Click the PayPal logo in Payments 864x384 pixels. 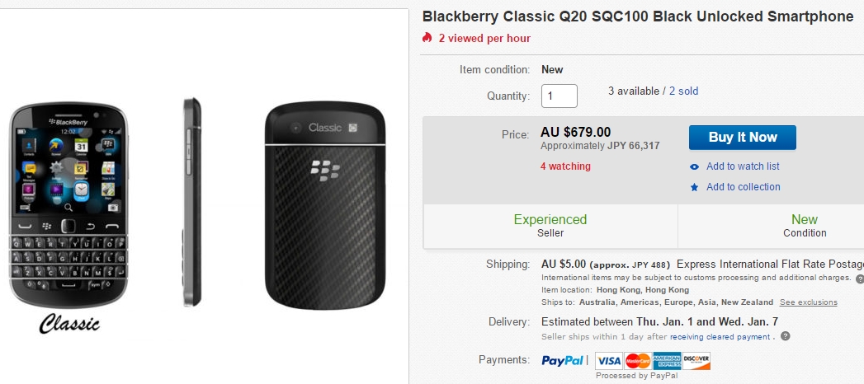564,360
